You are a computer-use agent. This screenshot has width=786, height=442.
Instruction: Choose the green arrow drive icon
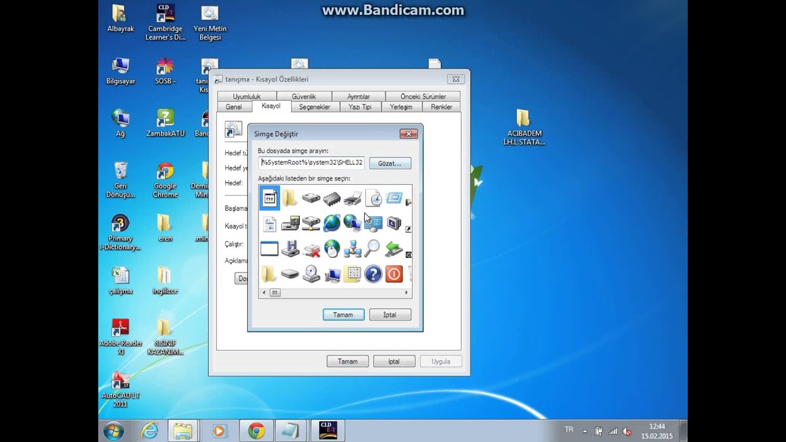coord(394,249)
